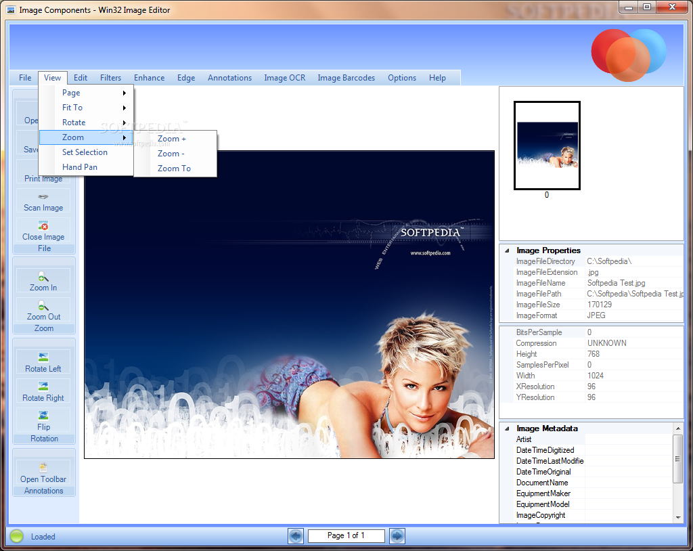This screenshot has height=551, width=693.
Task: Click the Rotate Right label
Action: pyautogui.click(x=43, y=398)
